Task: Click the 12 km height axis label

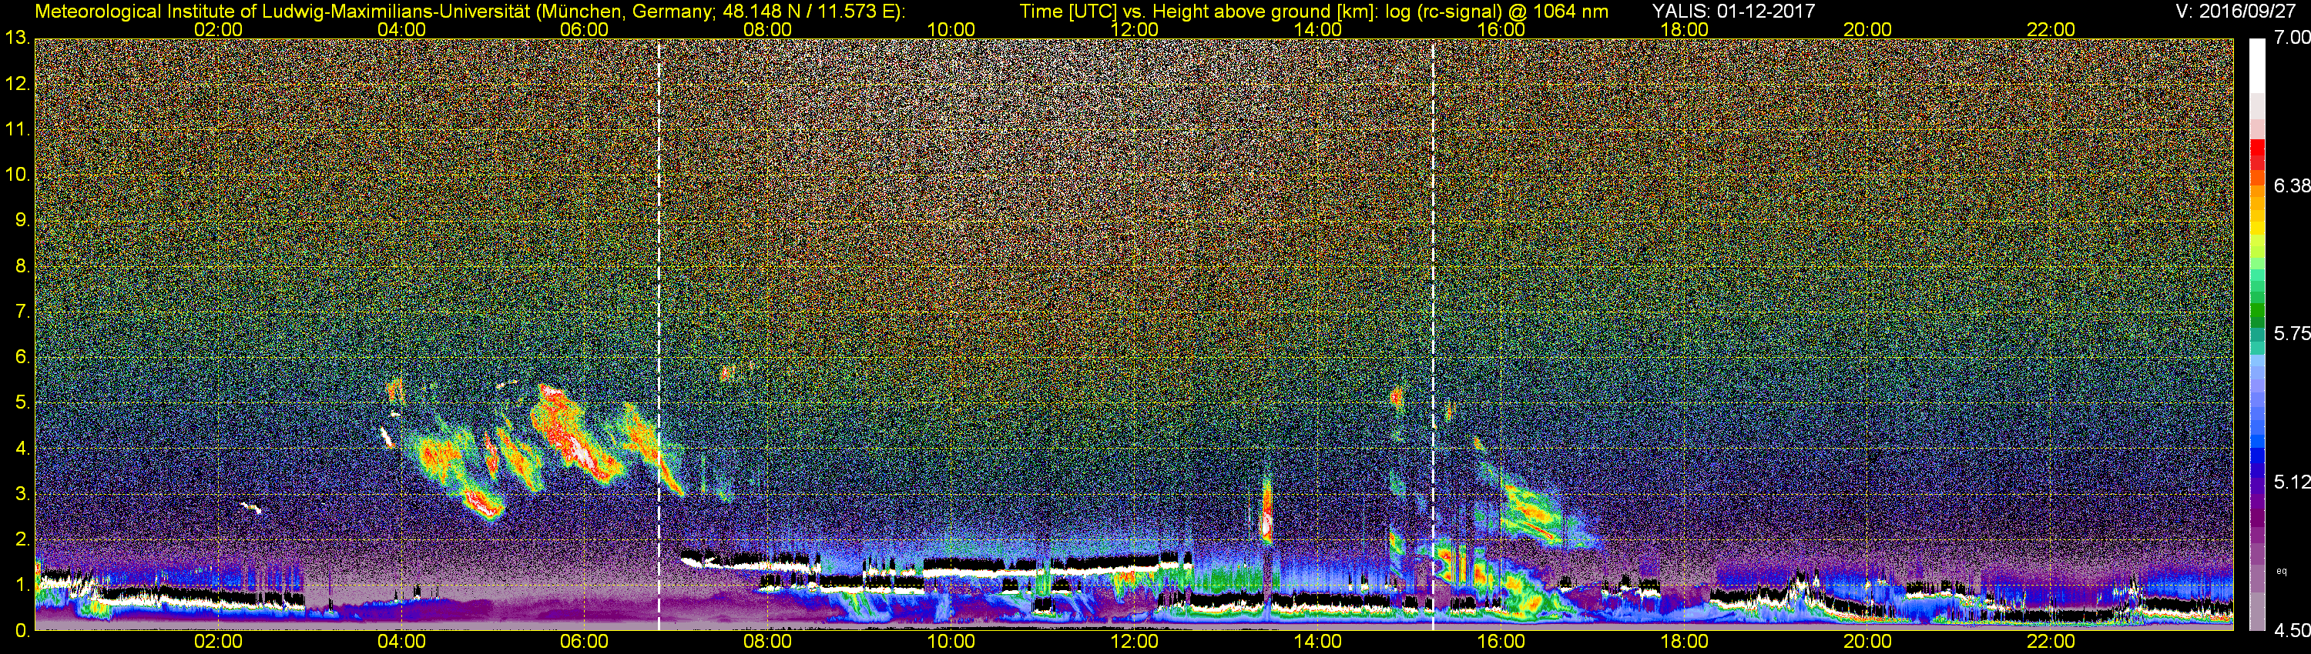Action: pyautogui.click(x=17, y=84)
